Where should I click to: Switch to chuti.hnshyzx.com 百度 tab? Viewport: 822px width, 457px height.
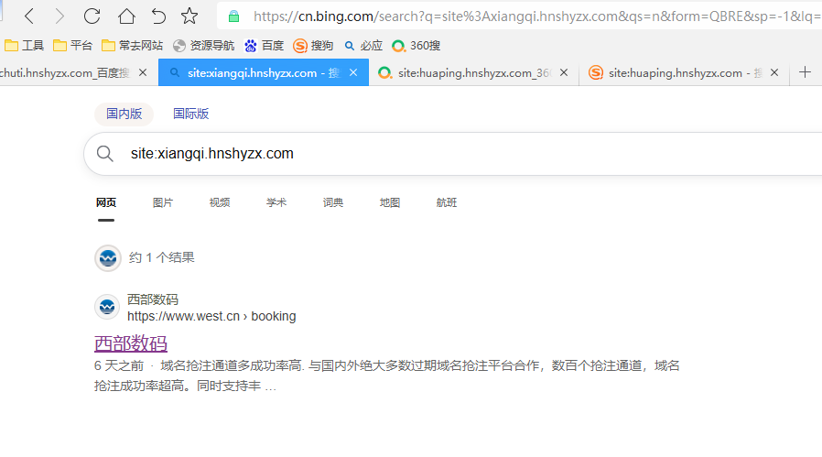[x=64, y=73]
